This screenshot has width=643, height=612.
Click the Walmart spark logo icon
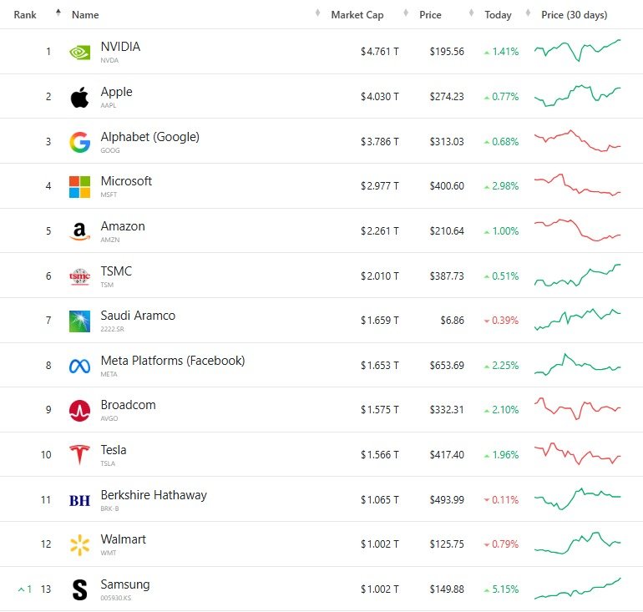79,545
